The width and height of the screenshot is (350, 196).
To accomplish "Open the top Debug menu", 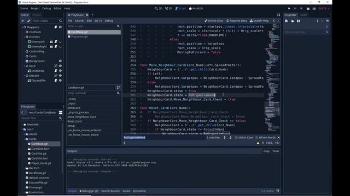I will pyautogui.click(x=46, y=9).
